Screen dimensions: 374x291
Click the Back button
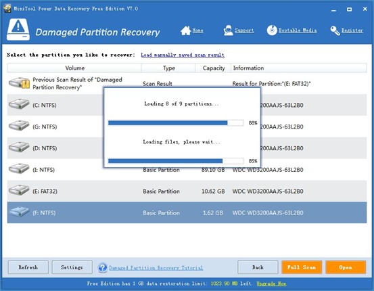click(x=258, y=267)
